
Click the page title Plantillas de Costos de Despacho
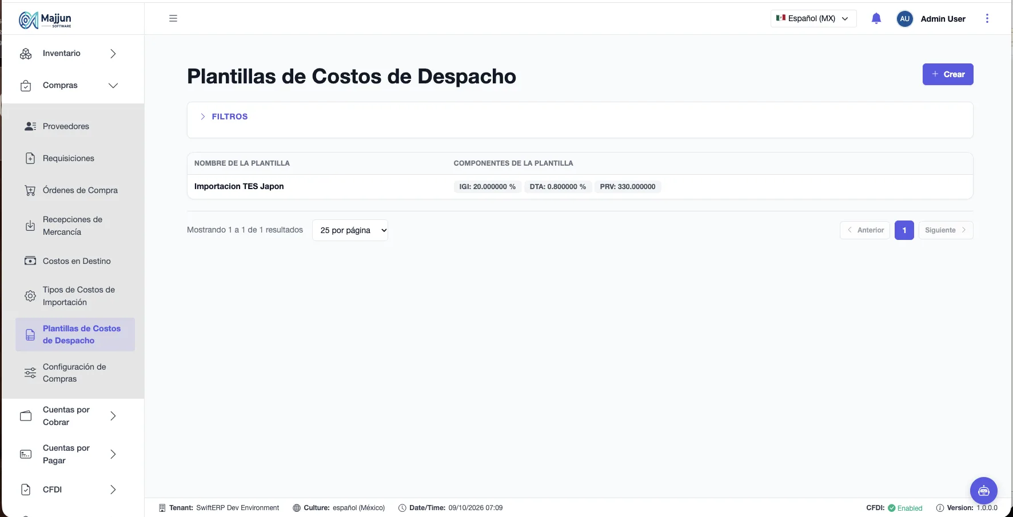[352, 76]
